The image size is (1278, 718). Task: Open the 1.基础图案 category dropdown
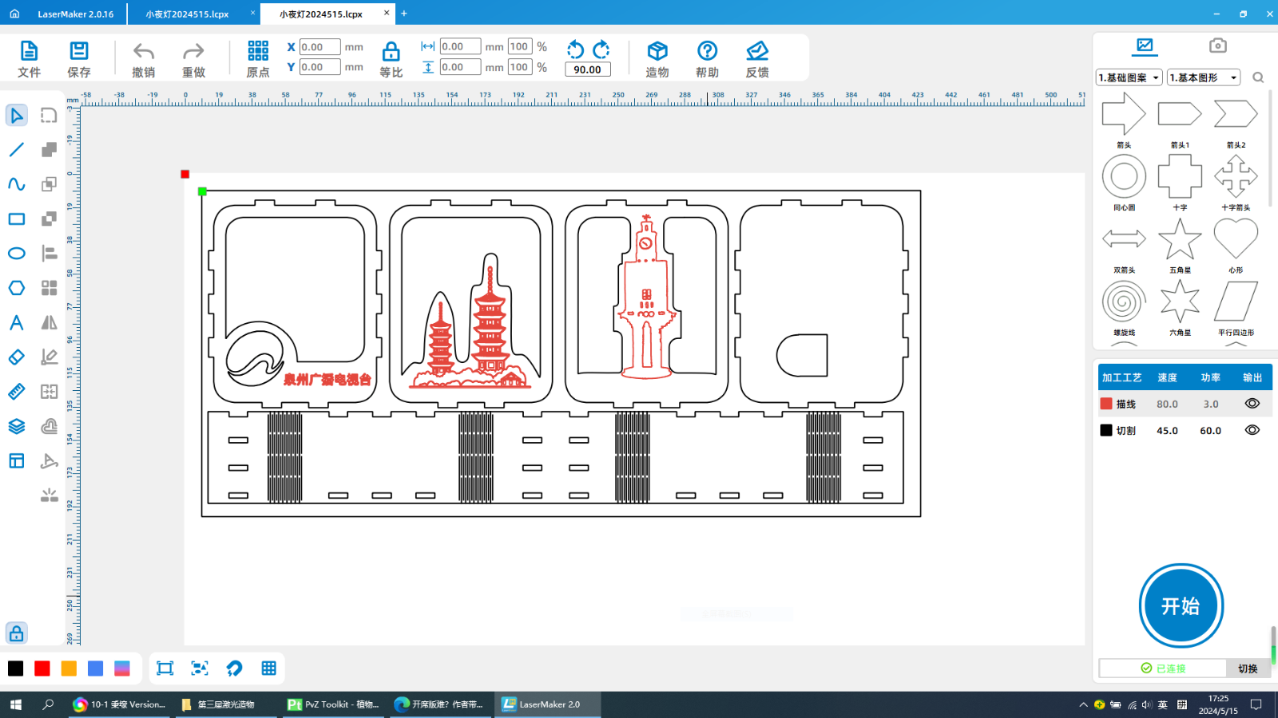click(x=1129, y=77)
